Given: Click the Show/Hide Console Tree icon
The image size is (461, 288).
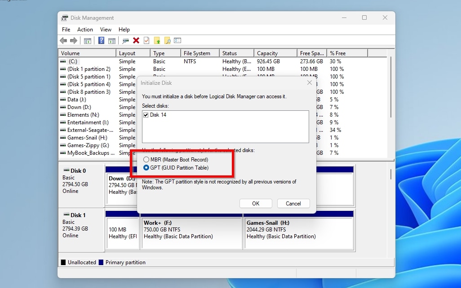Looking at the screenshot, I should click(x=87, y=41).
